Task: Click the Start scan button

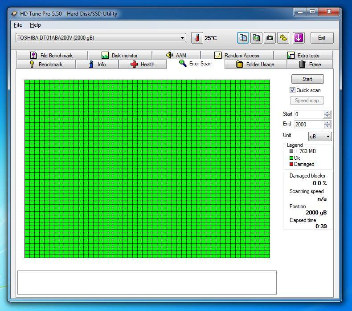Action: point(307,79)
